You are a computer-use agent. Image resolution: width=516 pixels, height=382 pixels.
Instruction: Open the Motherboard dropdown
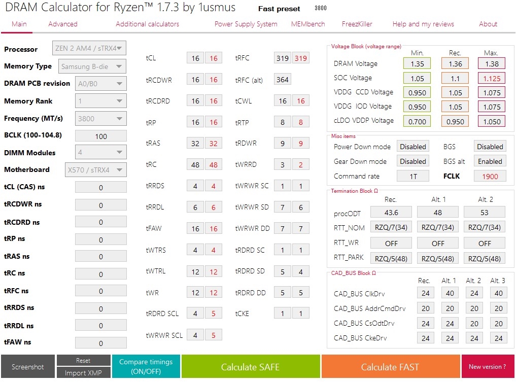[x=96, y=170]
